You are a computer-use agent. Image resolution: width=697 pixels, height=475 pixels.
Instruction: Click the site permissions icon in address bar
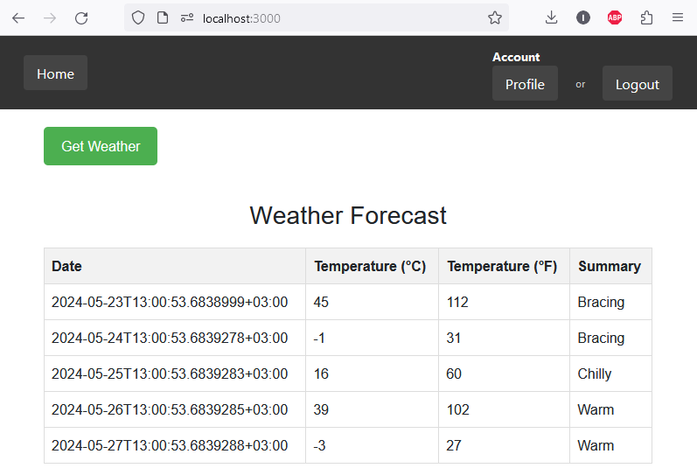[186, 17]
